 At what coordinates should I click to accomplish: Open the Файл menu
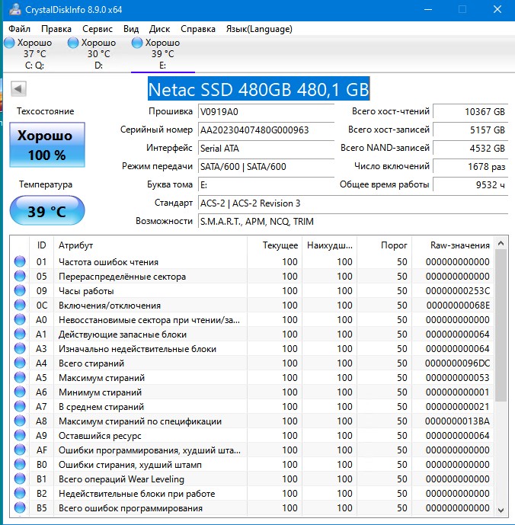[x=19, y=29]
